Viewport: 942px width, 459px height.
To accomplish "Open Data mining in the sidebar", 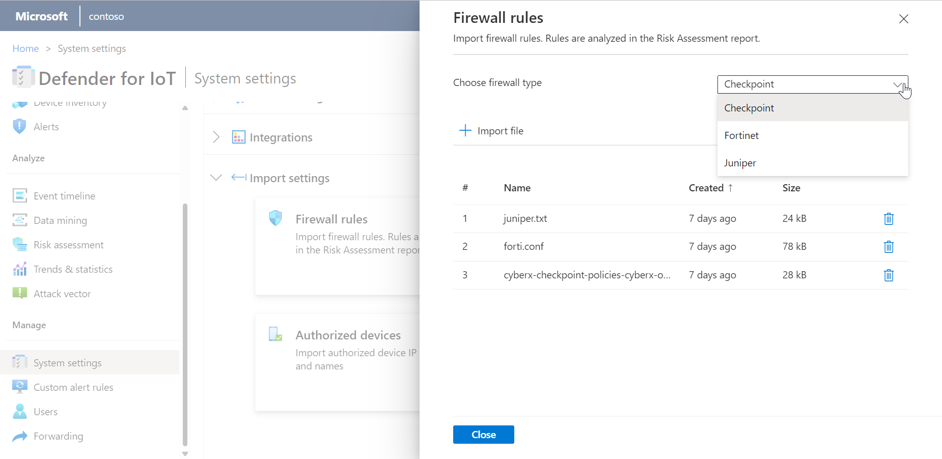I will (x=60, y=220).
